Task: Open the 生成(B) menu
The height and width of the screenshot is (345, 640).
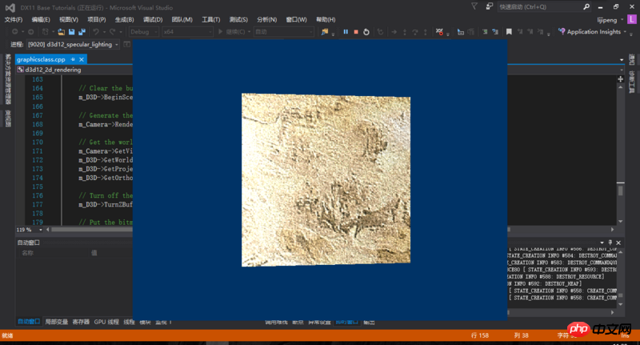Action: tap(123, 19)
